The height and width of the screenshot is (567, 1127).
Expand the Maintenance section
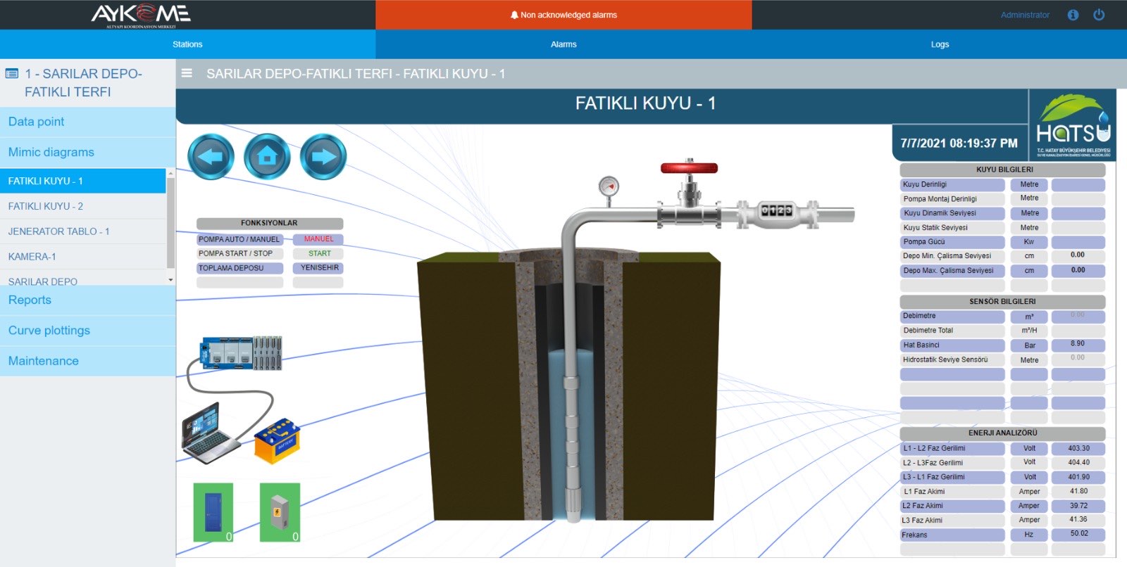(87, 361)
